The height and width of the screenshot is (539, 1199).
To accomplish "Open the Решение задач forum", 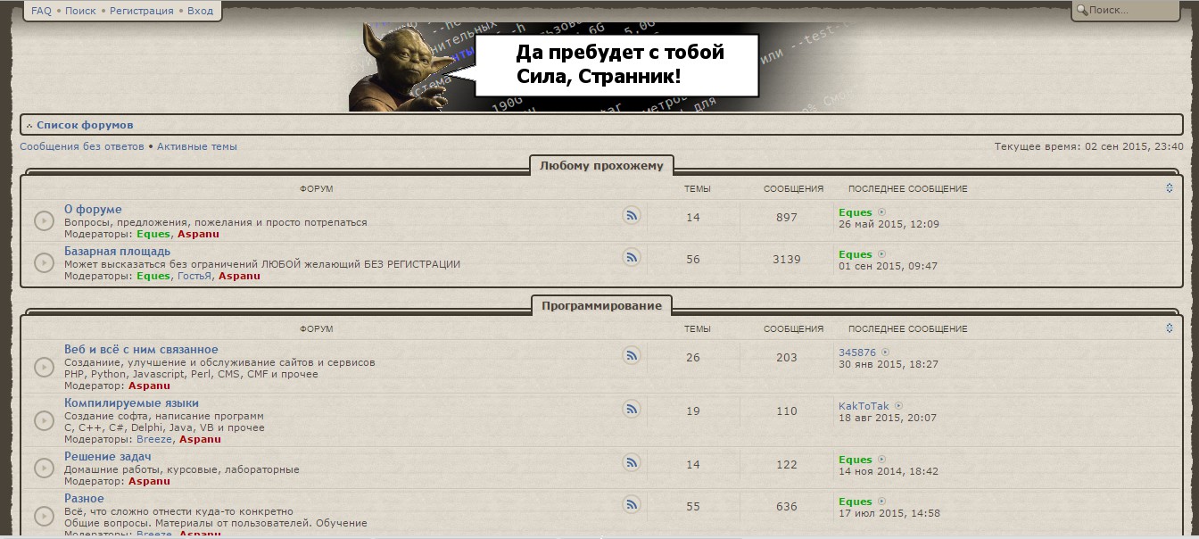I will point(107,457).
